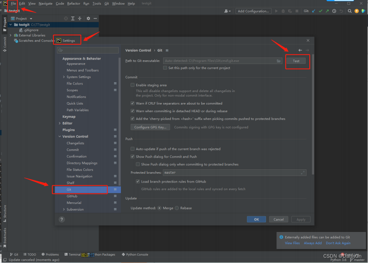
Task: Click Add Configuration button
Action: tap(254, 11)
